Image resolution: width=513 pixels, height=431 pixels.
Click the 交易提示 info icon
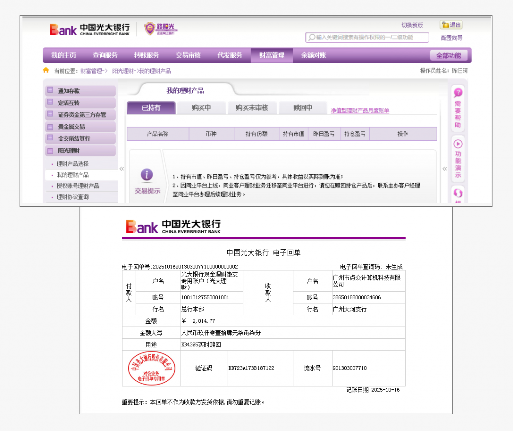pyautogui.click(x=147, y=175)
